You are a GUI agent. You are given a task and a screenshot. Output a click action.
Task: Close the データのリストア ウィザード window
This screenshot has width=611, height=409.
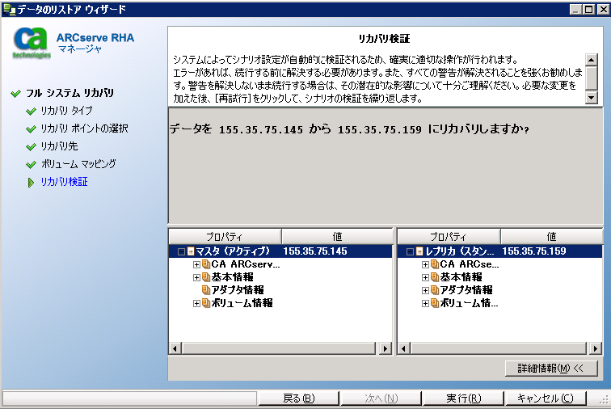(x=603, y=9)
